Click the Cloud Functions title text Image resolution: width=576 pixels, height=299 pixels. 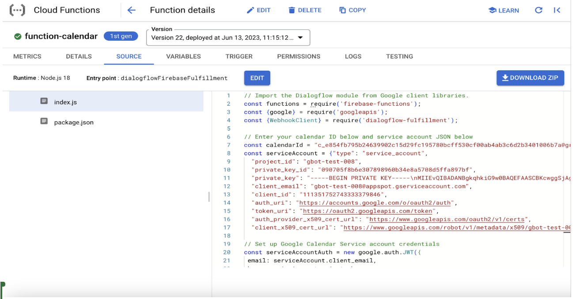point(67,10)
